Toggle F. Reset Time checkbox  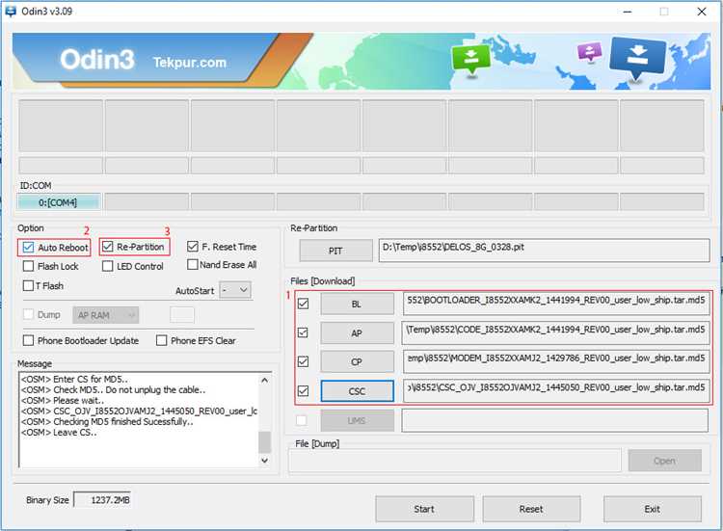pyautogui.click(x=193, y=247)
